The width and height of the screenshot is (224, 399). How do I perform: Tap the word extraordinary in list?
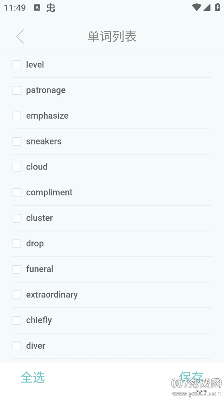pos(52,295)
